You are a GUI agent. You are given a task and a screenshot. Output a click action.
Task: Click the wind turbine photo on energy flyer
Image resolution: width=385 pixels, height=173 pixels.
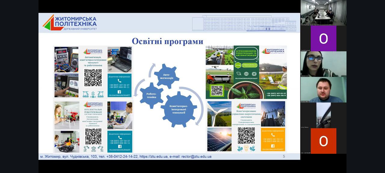(x=219, y=114)
